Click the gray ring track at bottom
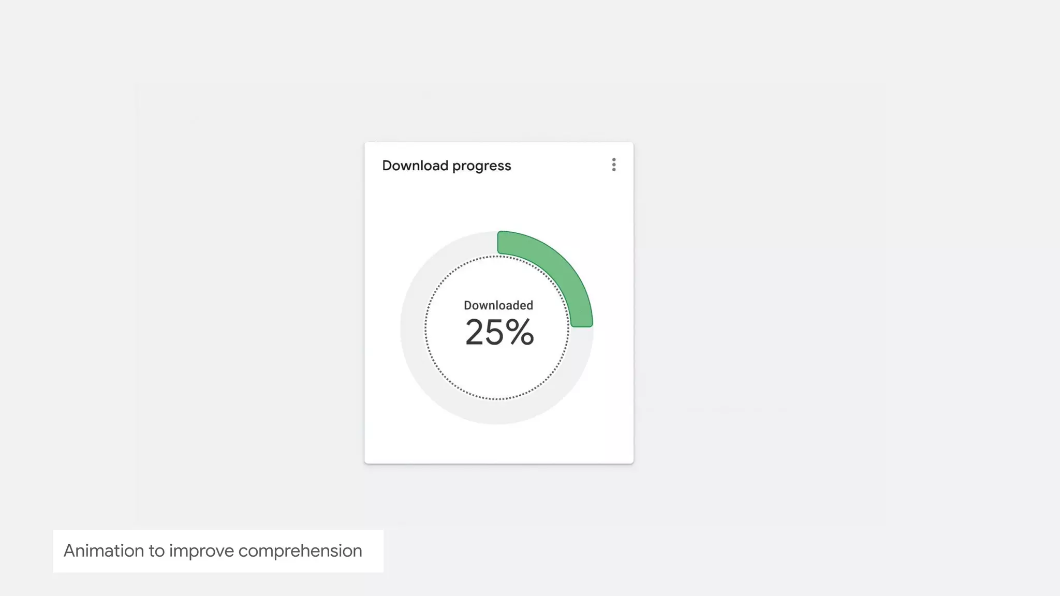 click(497, 412)
